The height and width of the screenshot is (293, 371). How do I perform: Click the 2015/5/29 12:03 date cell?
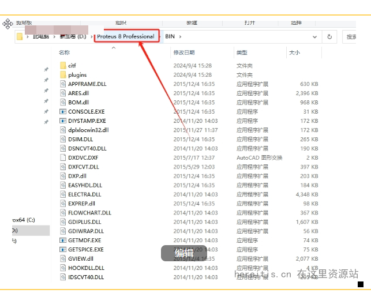coord(194,167)
